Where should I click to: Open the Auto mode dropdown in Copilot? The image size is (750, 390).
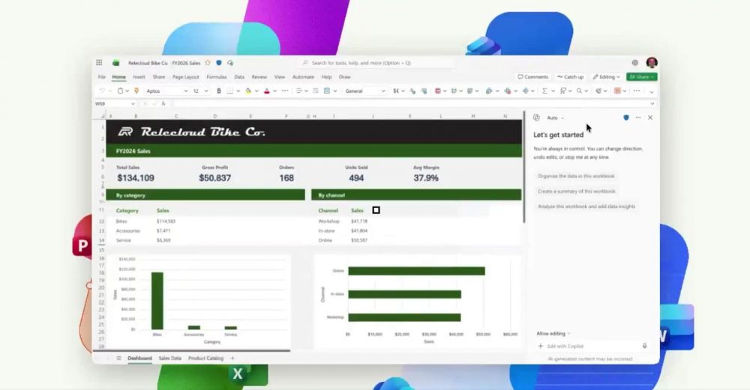[x=555, y=118]
